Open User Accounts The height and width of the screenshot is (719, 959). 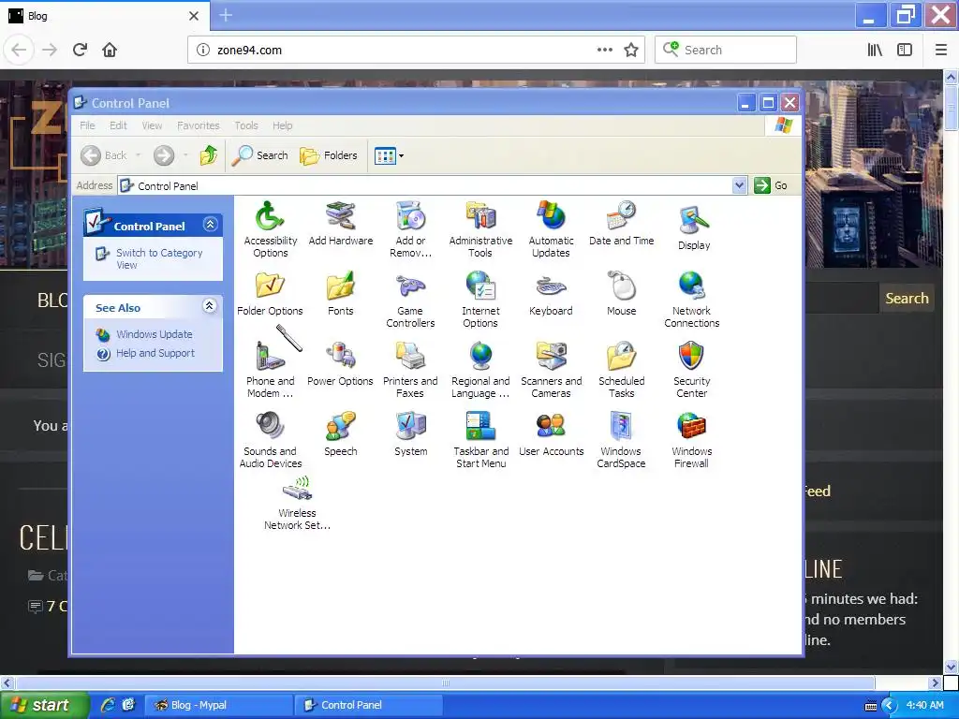tap(551, 434)
